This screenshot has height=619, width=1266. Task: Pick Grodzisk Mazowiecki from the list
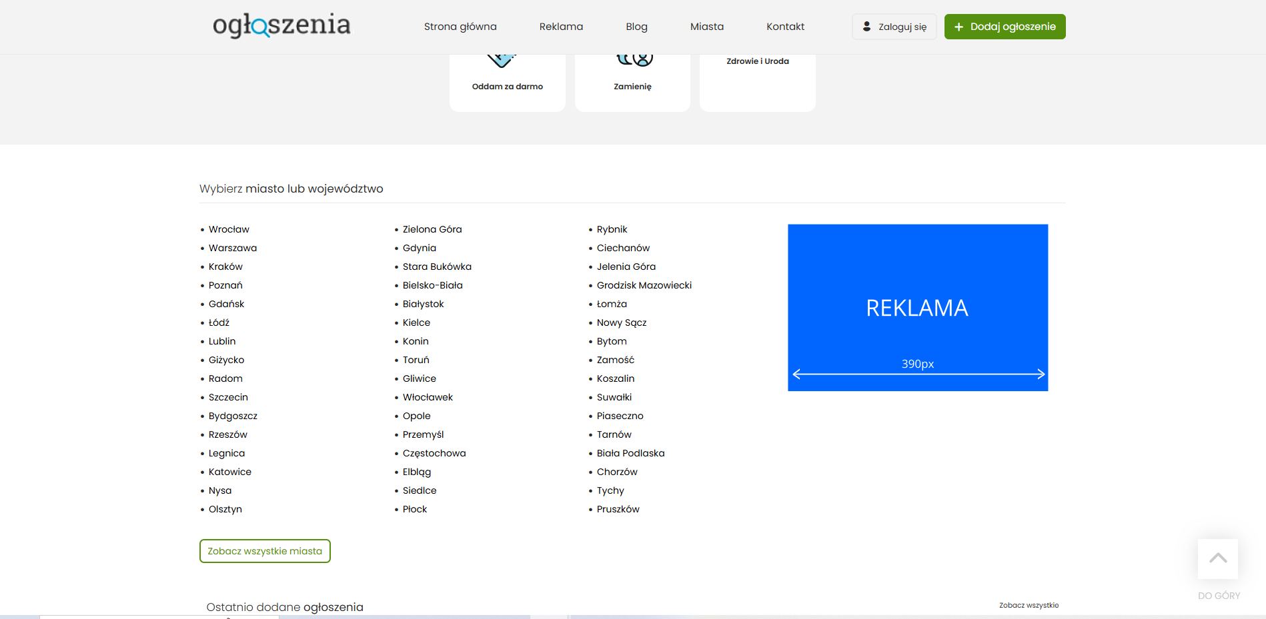(x=644, y=285)
